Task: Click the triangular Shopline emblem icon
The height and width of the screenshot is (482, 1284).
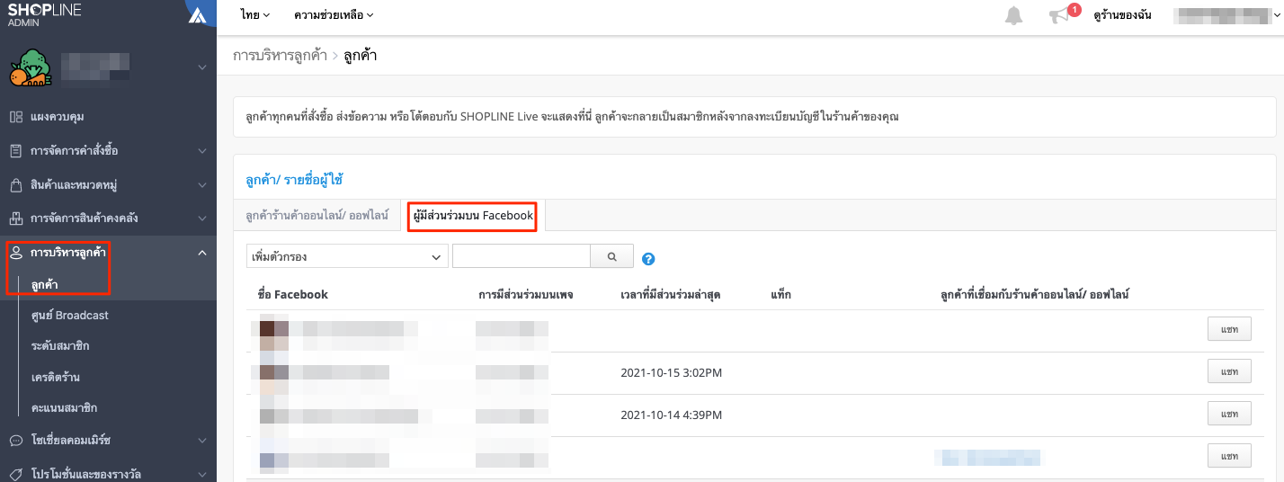Action: (198, 13)
